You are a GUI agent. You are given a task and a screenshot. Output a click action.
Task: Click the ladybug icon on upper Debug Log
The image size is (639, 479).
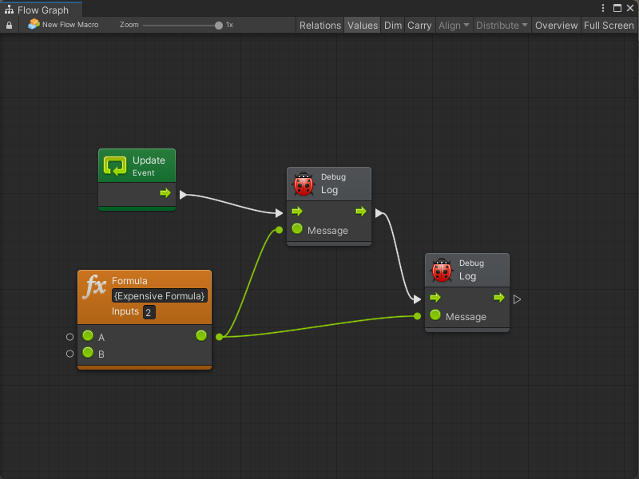304,184
